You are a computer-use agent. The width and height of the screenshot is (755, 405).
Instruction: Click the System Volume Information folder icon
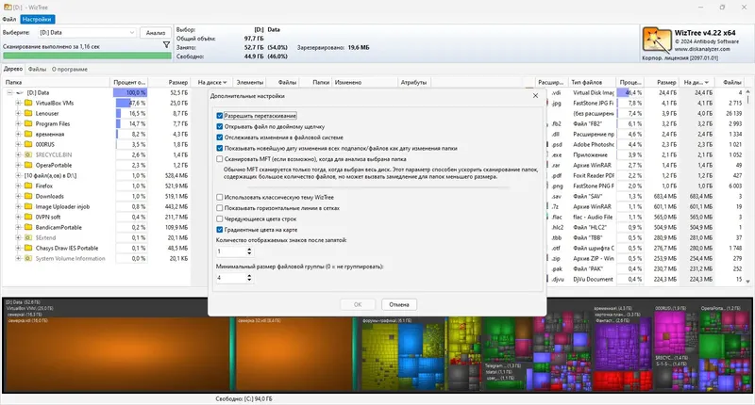pyautogui.click(x=28, y=258)
